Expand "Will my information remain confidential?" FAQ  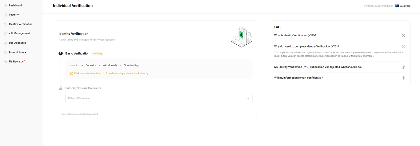(x=403, y=78)
